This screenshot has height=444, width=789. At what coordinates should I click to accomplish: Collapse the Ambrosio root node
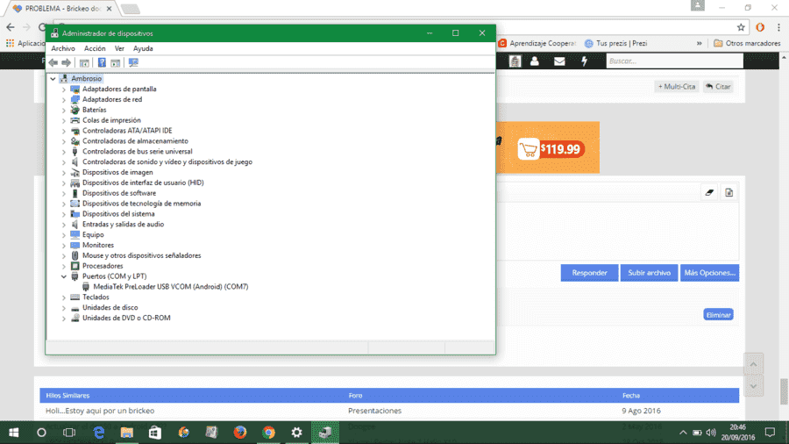53,78
